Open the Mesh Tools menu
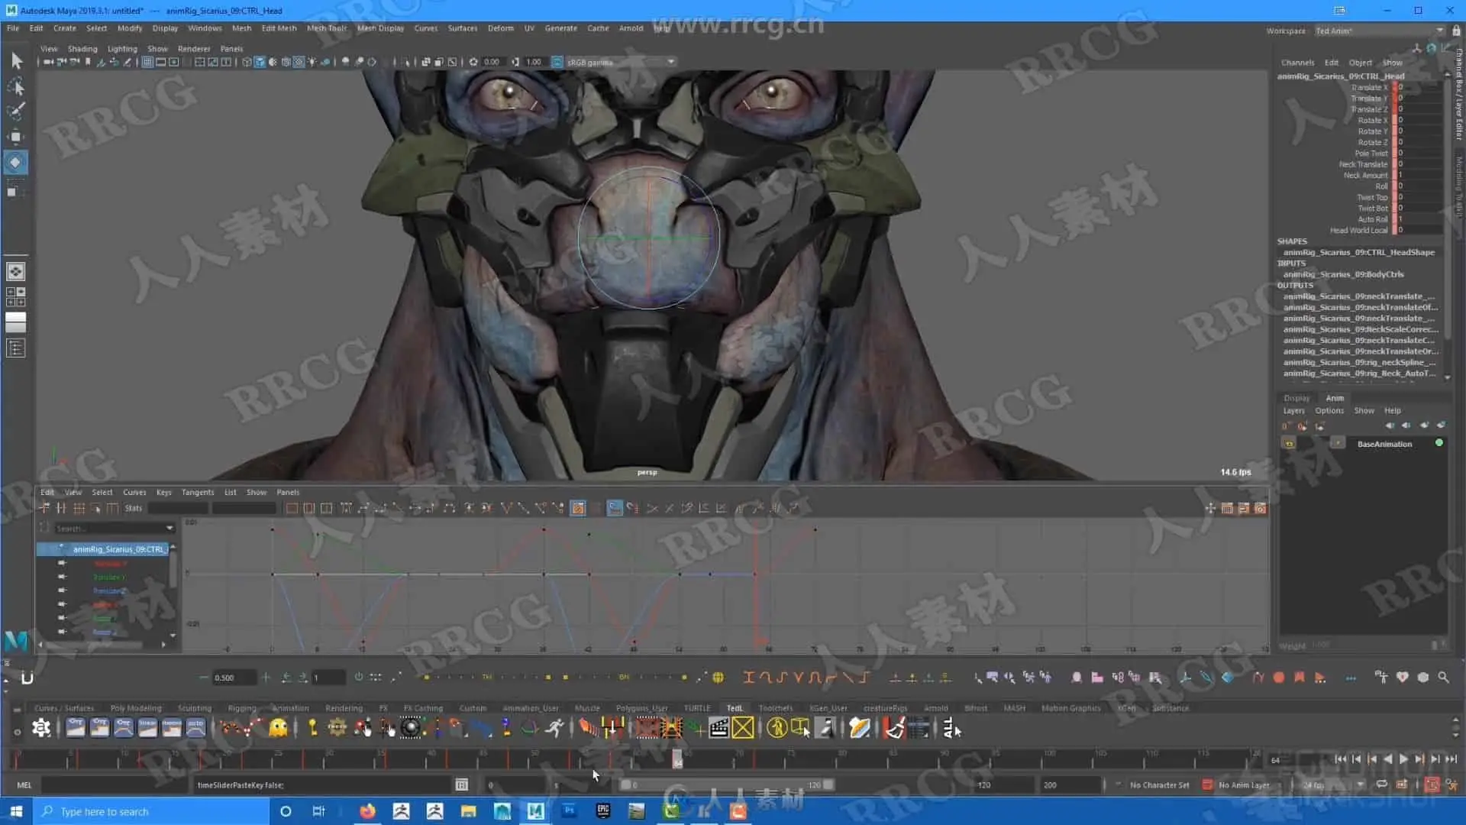 coord(327,28)
